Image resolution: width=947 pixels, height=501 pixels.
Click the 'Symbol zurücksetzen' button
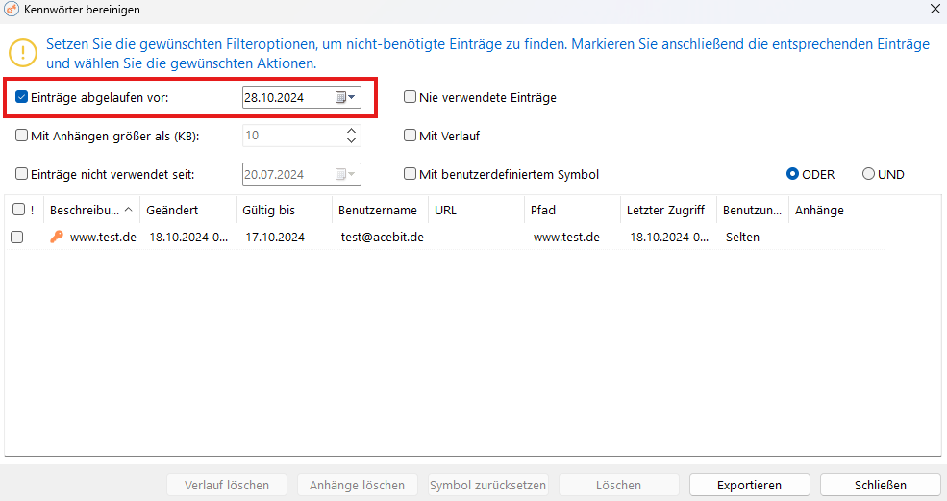pyautogui.click(x=488, y=485)
